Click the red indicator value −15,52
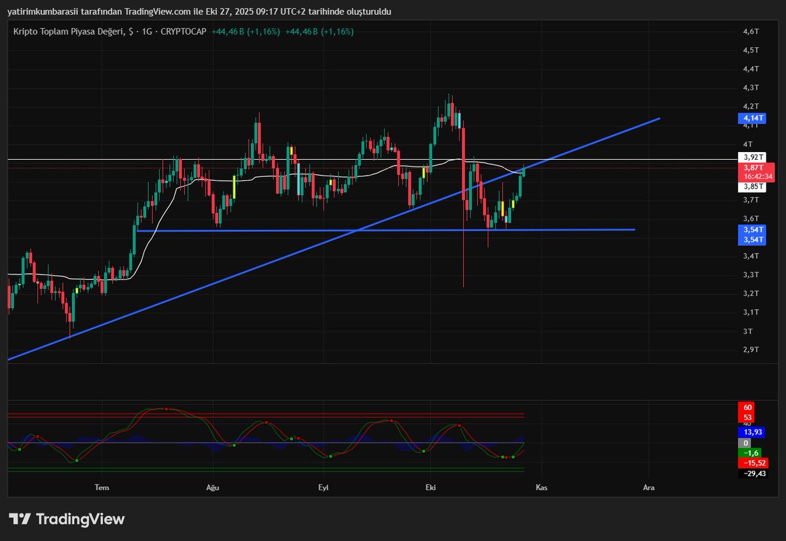The height and width of the screenshot is (541, 786). [753, 462]
